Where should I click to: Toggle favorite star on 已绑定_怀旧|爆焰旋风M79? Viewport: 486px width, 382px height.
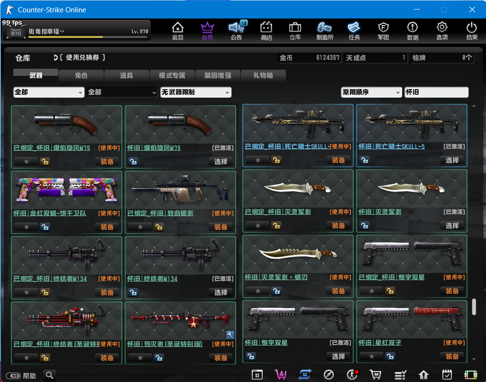click(x=27, y=162)
